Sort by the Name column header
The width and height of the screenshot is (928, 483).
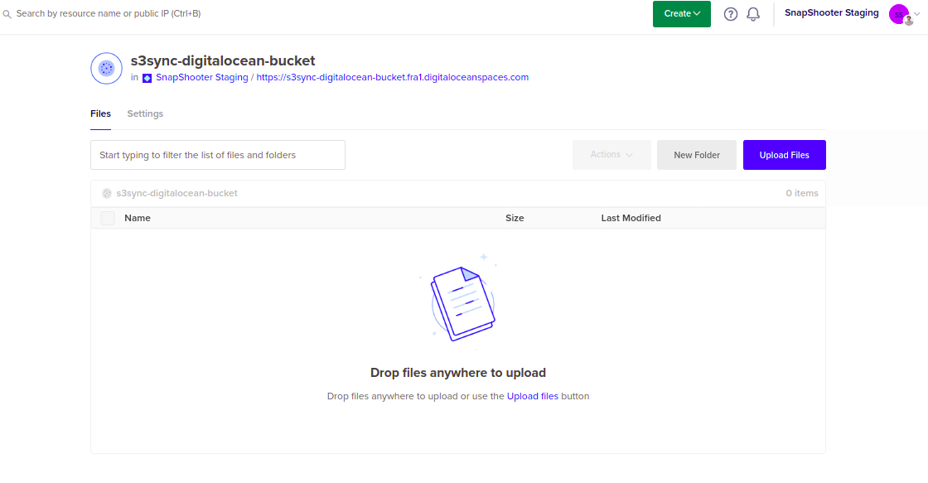pos(138,219)
